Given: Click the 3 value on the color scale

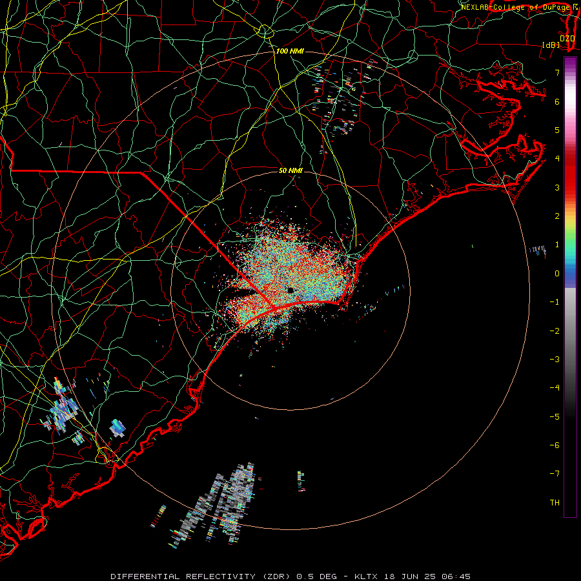Looking at the screenshot, I should pos(557,187).
